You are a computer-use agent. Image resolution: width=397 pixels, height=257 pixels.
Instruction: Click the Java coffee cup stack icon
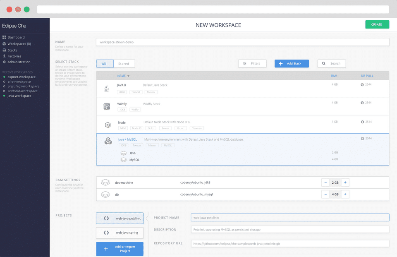click(107, 88)
